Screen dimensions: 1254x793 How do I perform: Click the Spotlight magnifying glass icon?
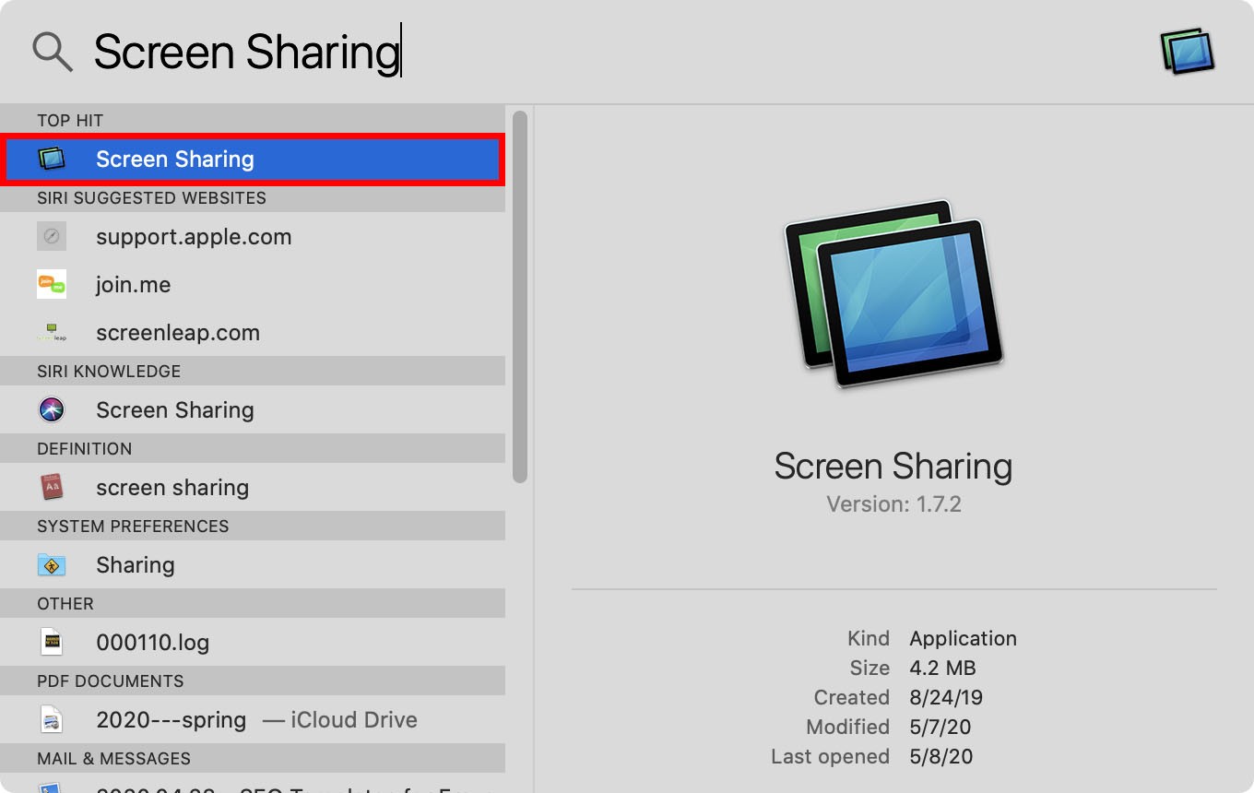coord(53,52)
